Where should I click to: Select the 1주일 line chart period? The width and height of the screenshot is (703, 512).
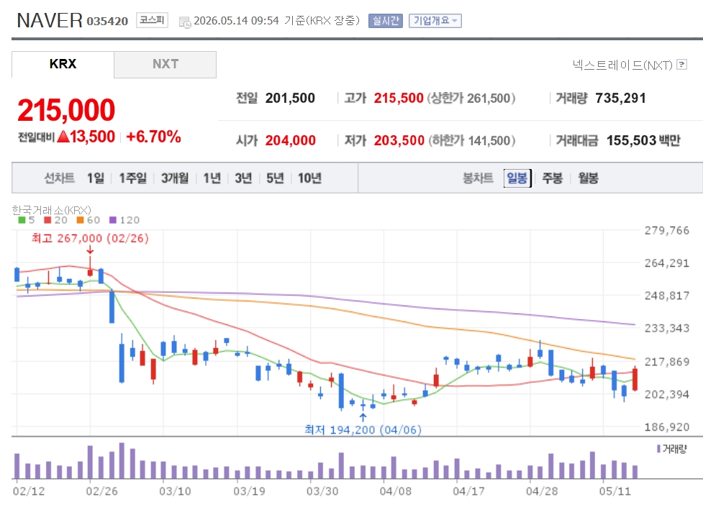[x=132, y=178]
